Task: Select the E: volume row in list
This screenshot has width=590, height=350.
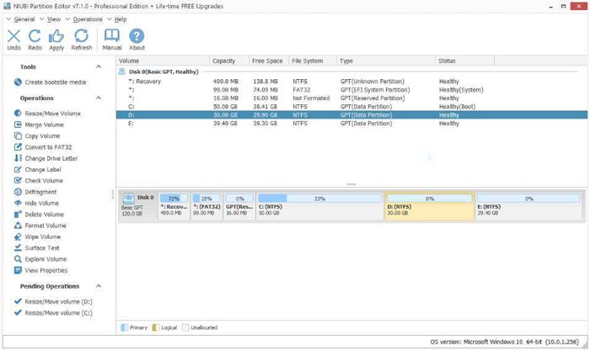Action: pyautogui.click(x=351, y=124)
